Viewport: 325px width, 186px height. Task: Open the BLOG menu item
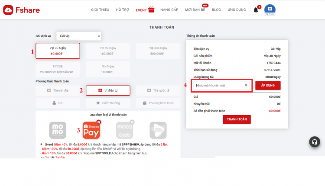coord(216,10)
